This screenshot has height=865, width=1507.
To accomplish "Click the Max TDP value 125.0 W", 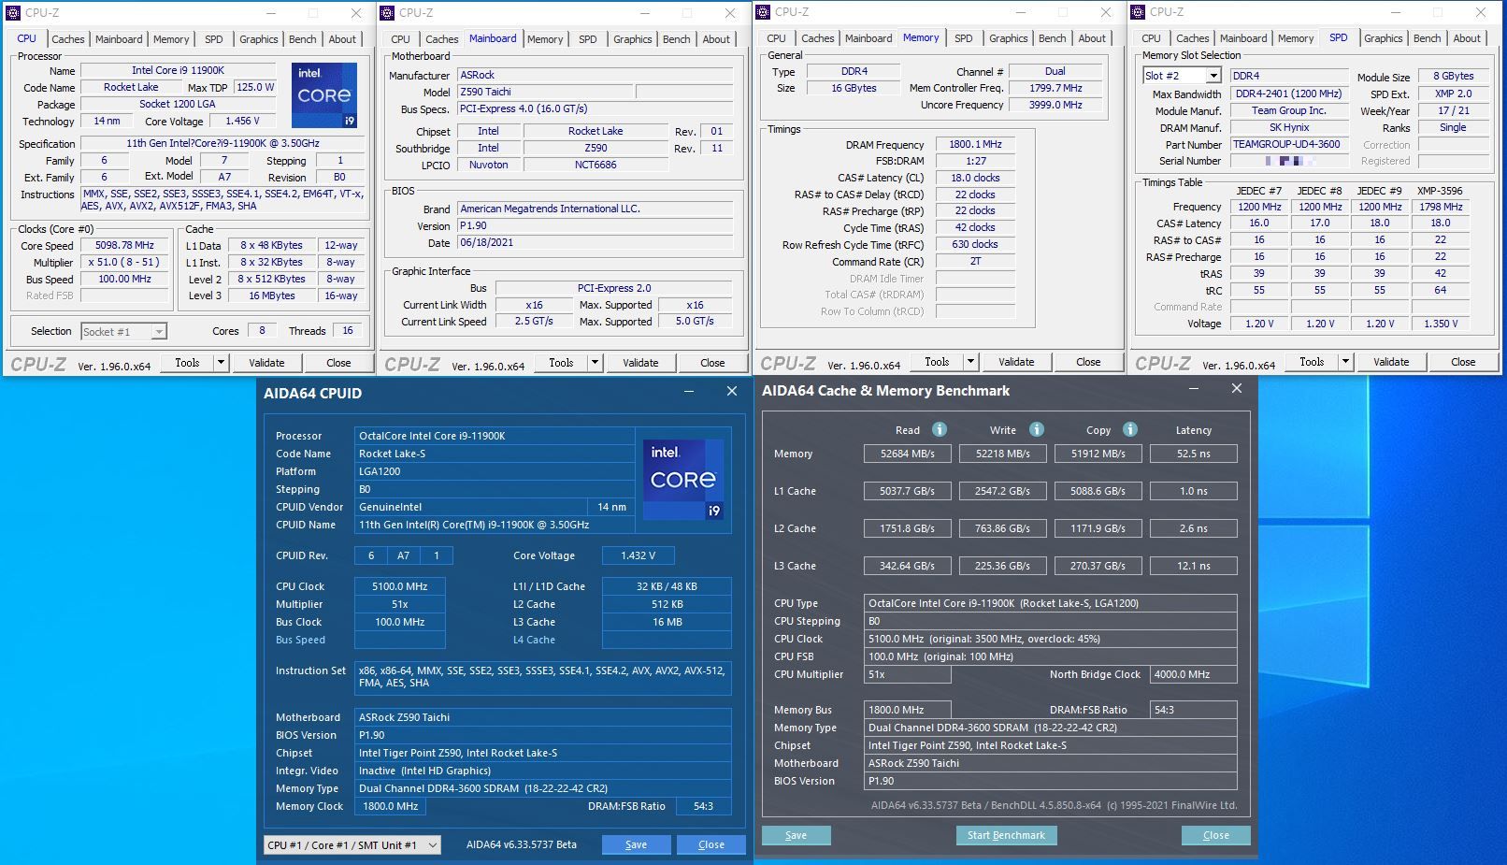I will pos(255,87).
